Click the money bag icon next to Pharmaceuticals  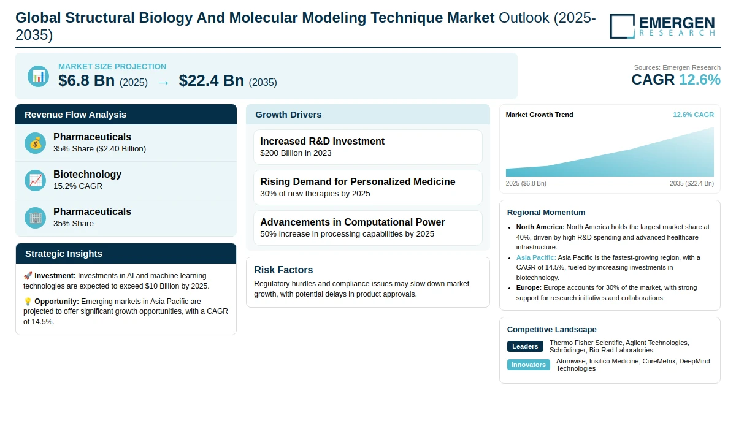(36, 143)
